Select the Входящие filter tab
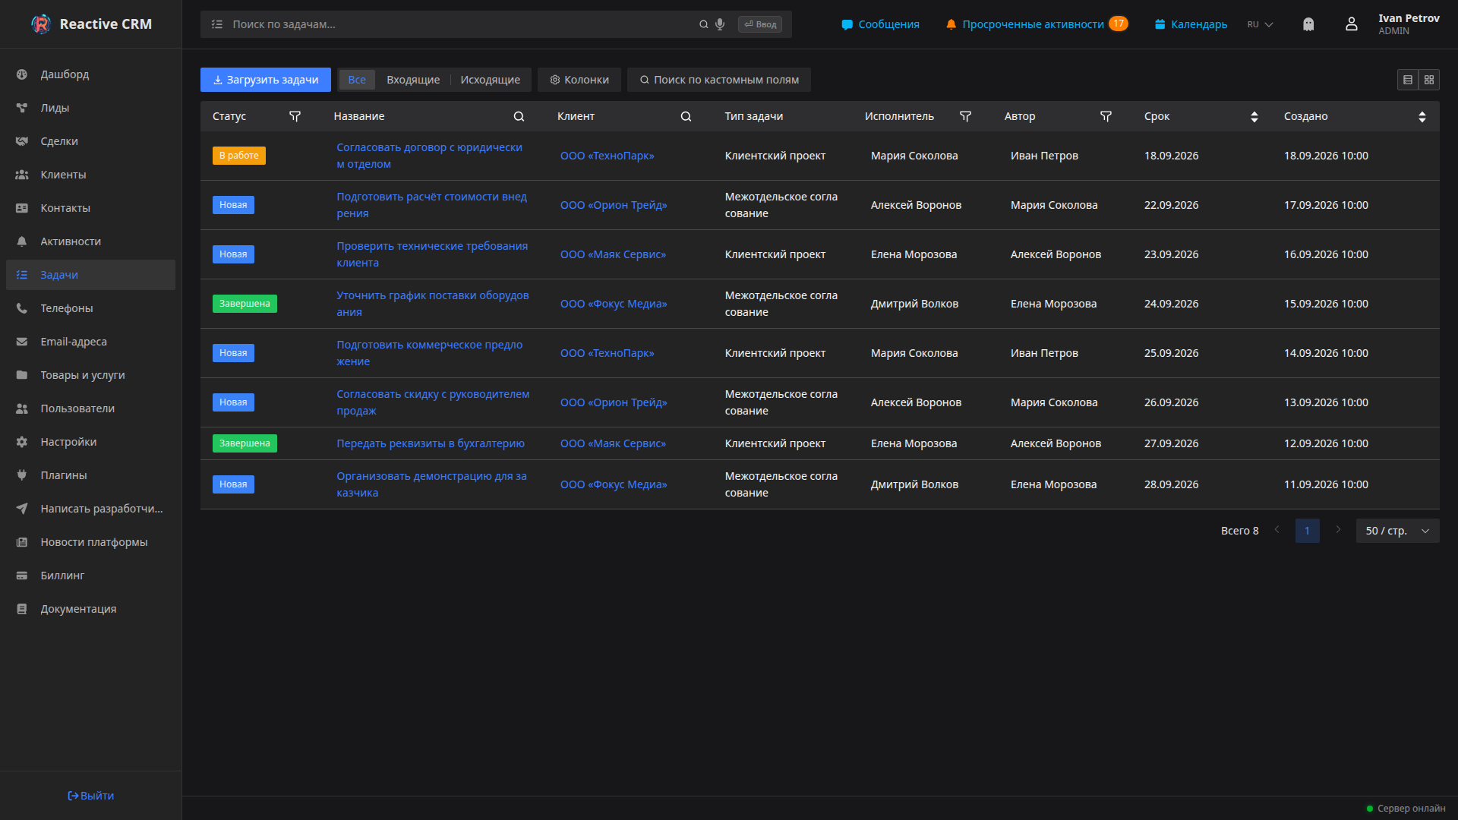This screenshot has width=1458, height=820. tap(413, 80)
